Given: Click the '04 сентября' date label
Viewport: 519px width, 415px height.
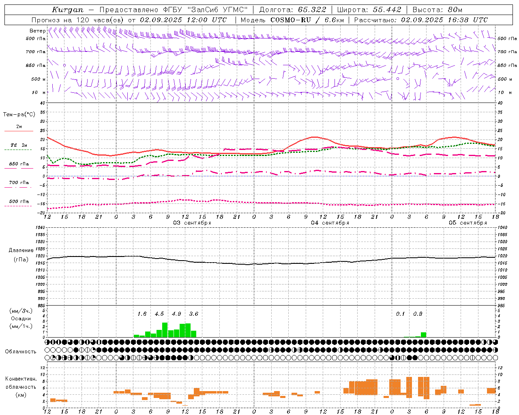Looking at the screenshot, I should pos(330,223).
